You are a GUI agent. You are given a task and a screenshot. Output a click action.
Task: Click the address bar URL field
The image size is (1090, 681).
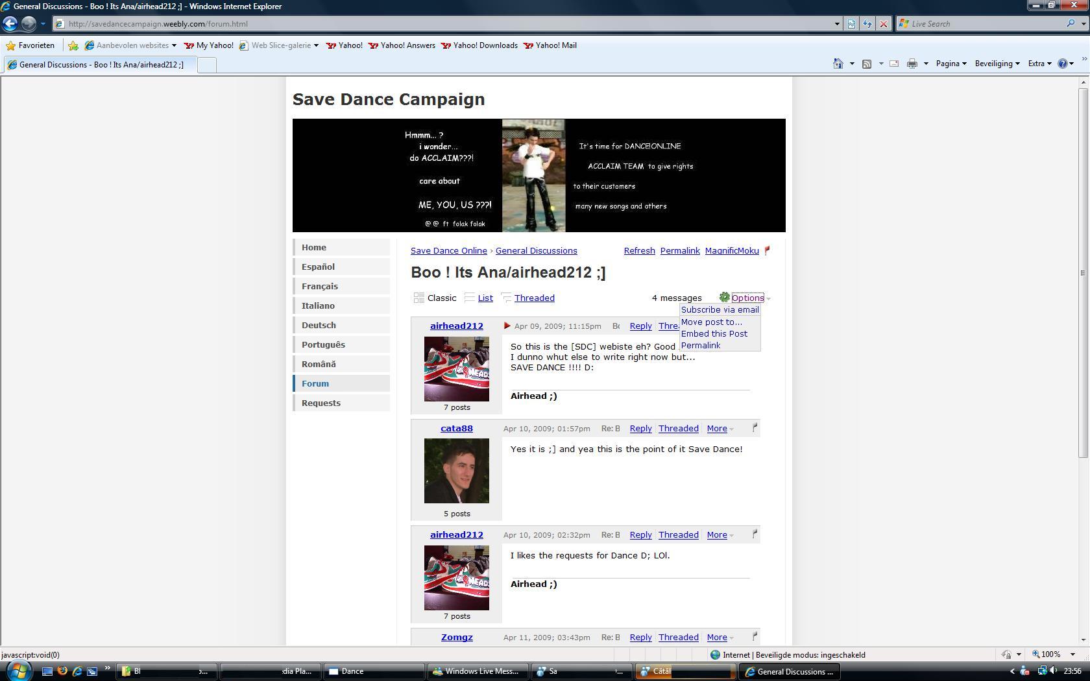(x=448, y=24)
